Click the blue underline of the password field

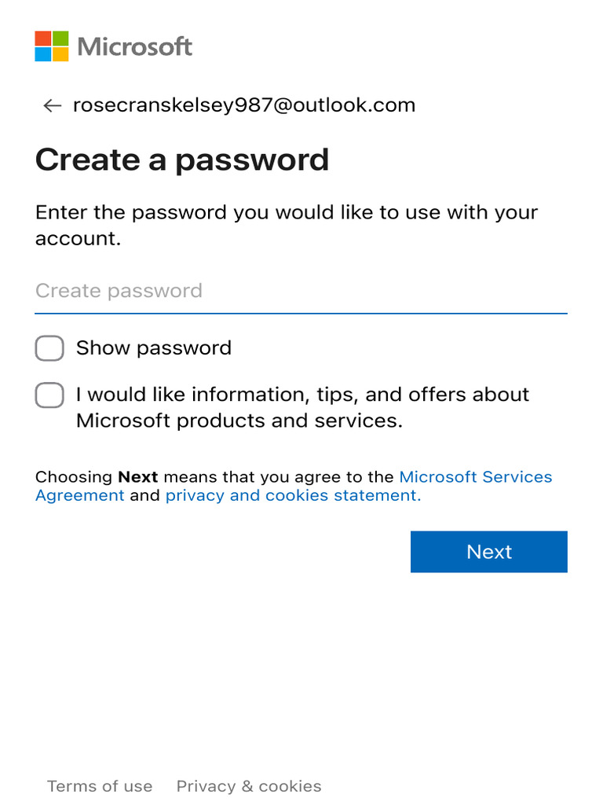click(x=301, y=313)
